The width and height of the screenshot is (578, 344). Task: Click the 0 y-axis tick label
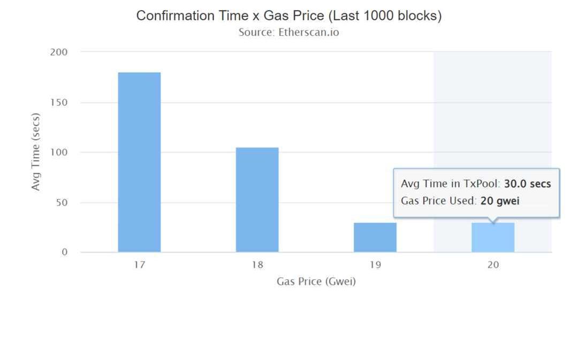click(65, 252)
